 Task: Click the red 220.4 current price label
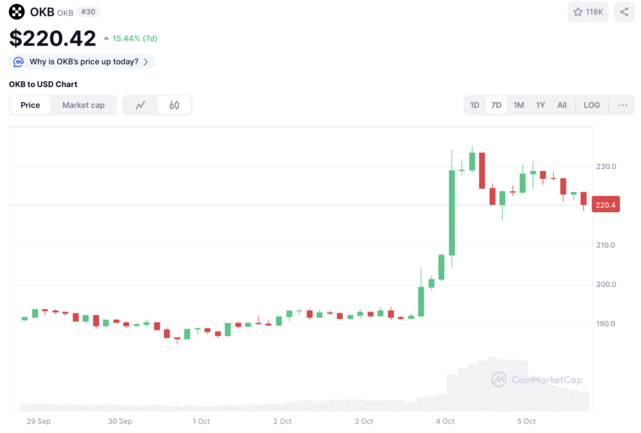click(x=605, y=205)
